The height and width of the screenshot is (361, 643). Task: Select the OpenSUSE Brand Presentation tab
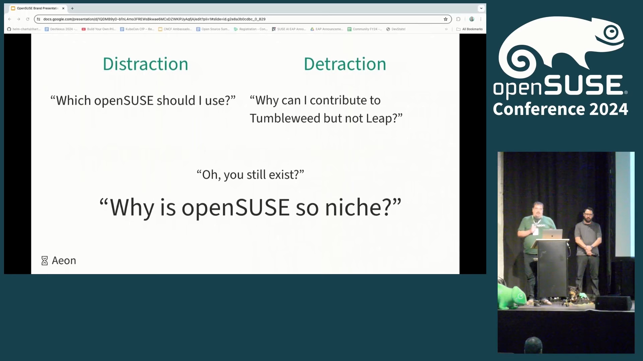37,8
